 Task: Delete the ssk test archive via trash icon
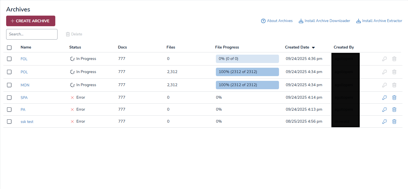(394, 122)
